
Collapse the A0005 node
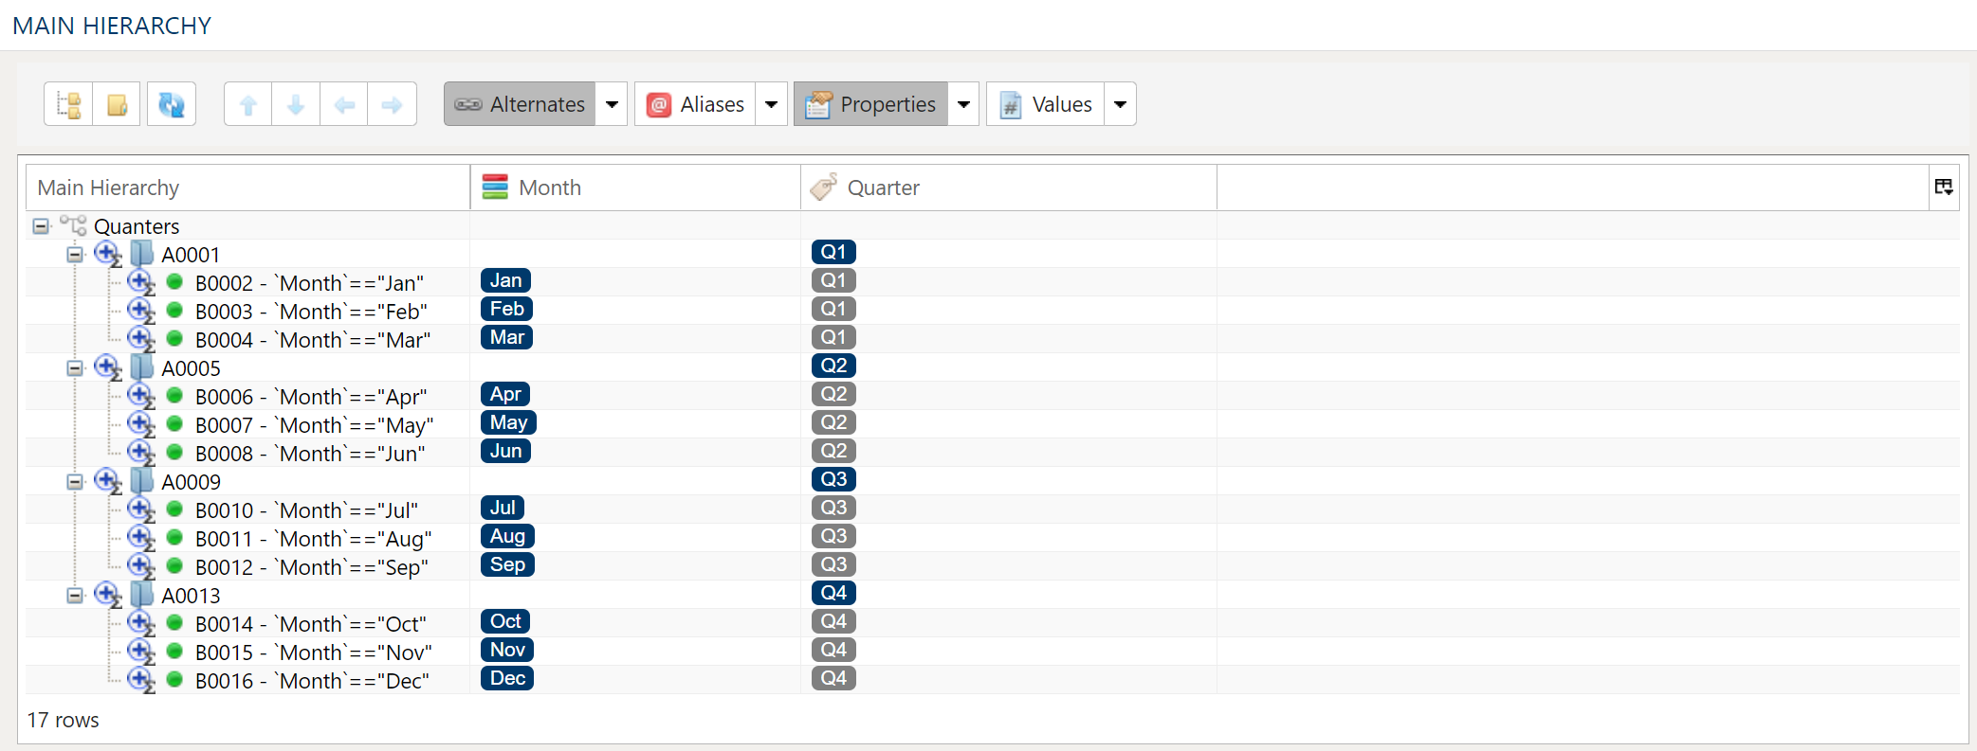pyautogui.click(x=75, y=367)
